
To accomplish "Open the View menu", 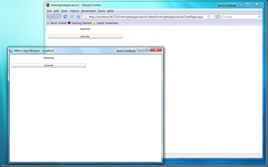I will tap(65, 11).
